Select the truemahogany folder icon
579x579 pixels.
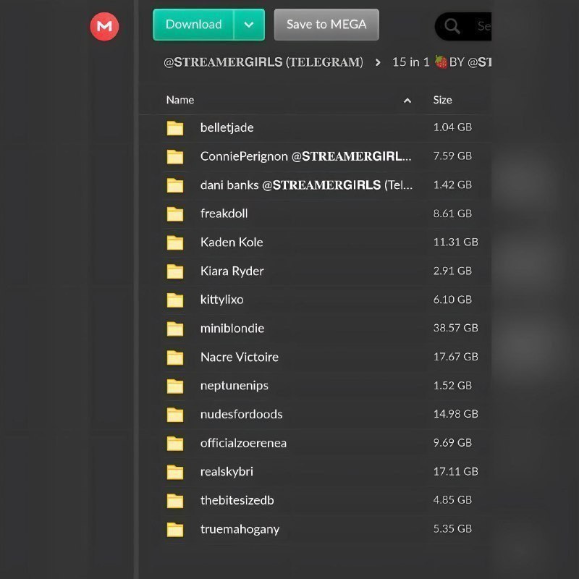tap(175, 529)
